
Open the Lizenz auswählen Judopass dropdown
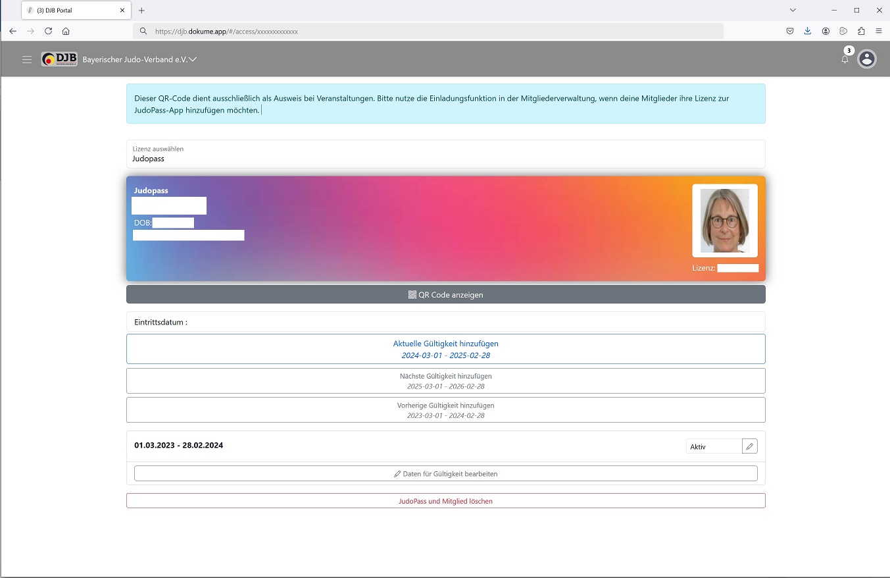coord(445,154)
